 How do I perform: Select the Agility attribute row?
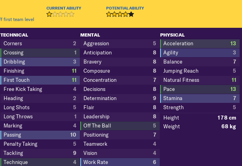[x=200, y=53]
